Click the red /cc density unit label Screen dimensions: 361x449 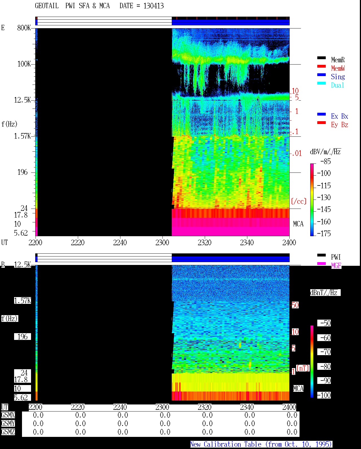click(299, 201)
